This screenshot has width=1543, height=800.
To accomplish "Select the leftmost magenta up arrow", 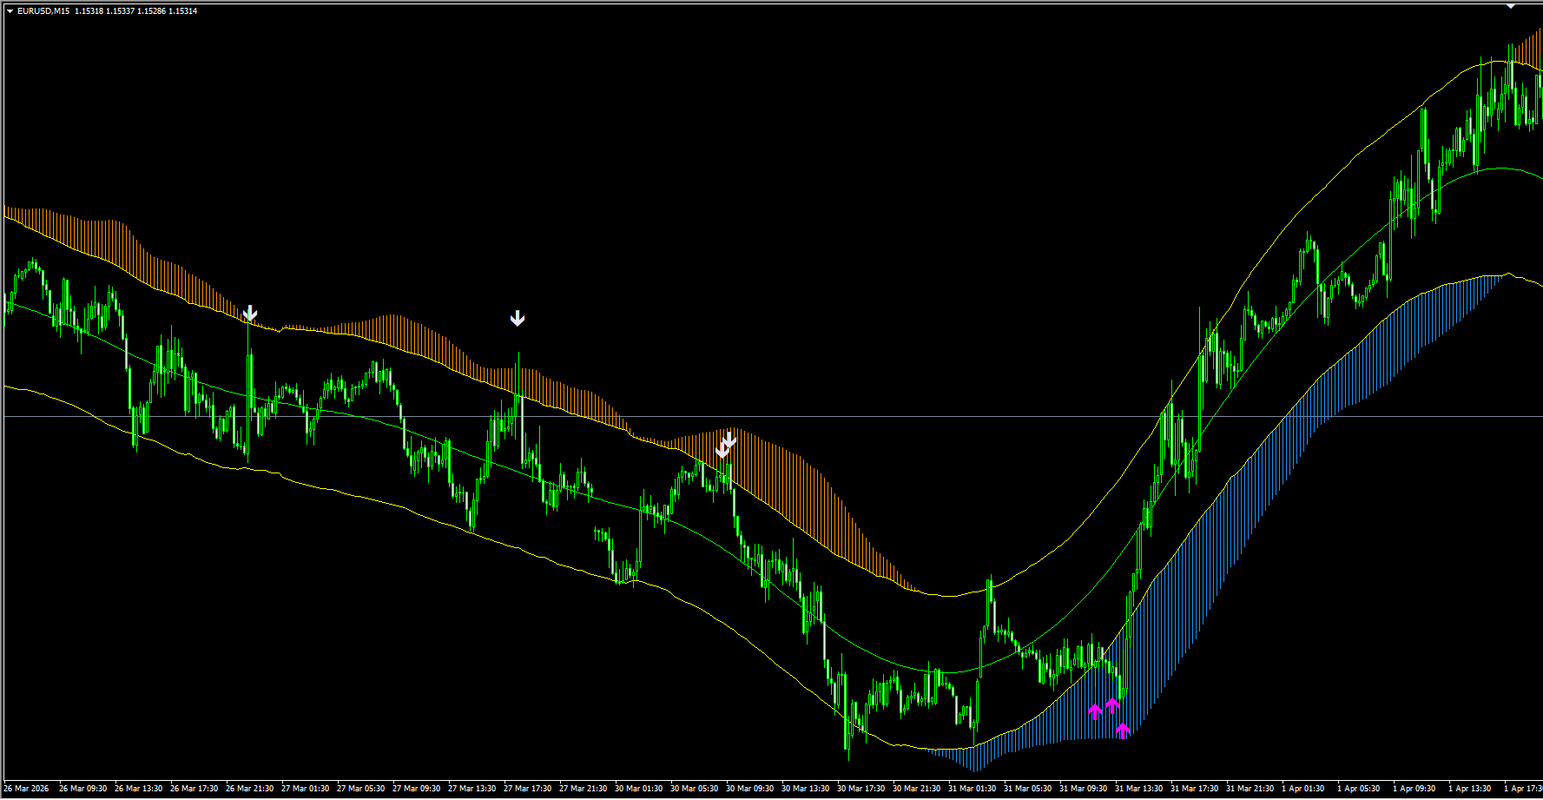I will pos(1095,711).
